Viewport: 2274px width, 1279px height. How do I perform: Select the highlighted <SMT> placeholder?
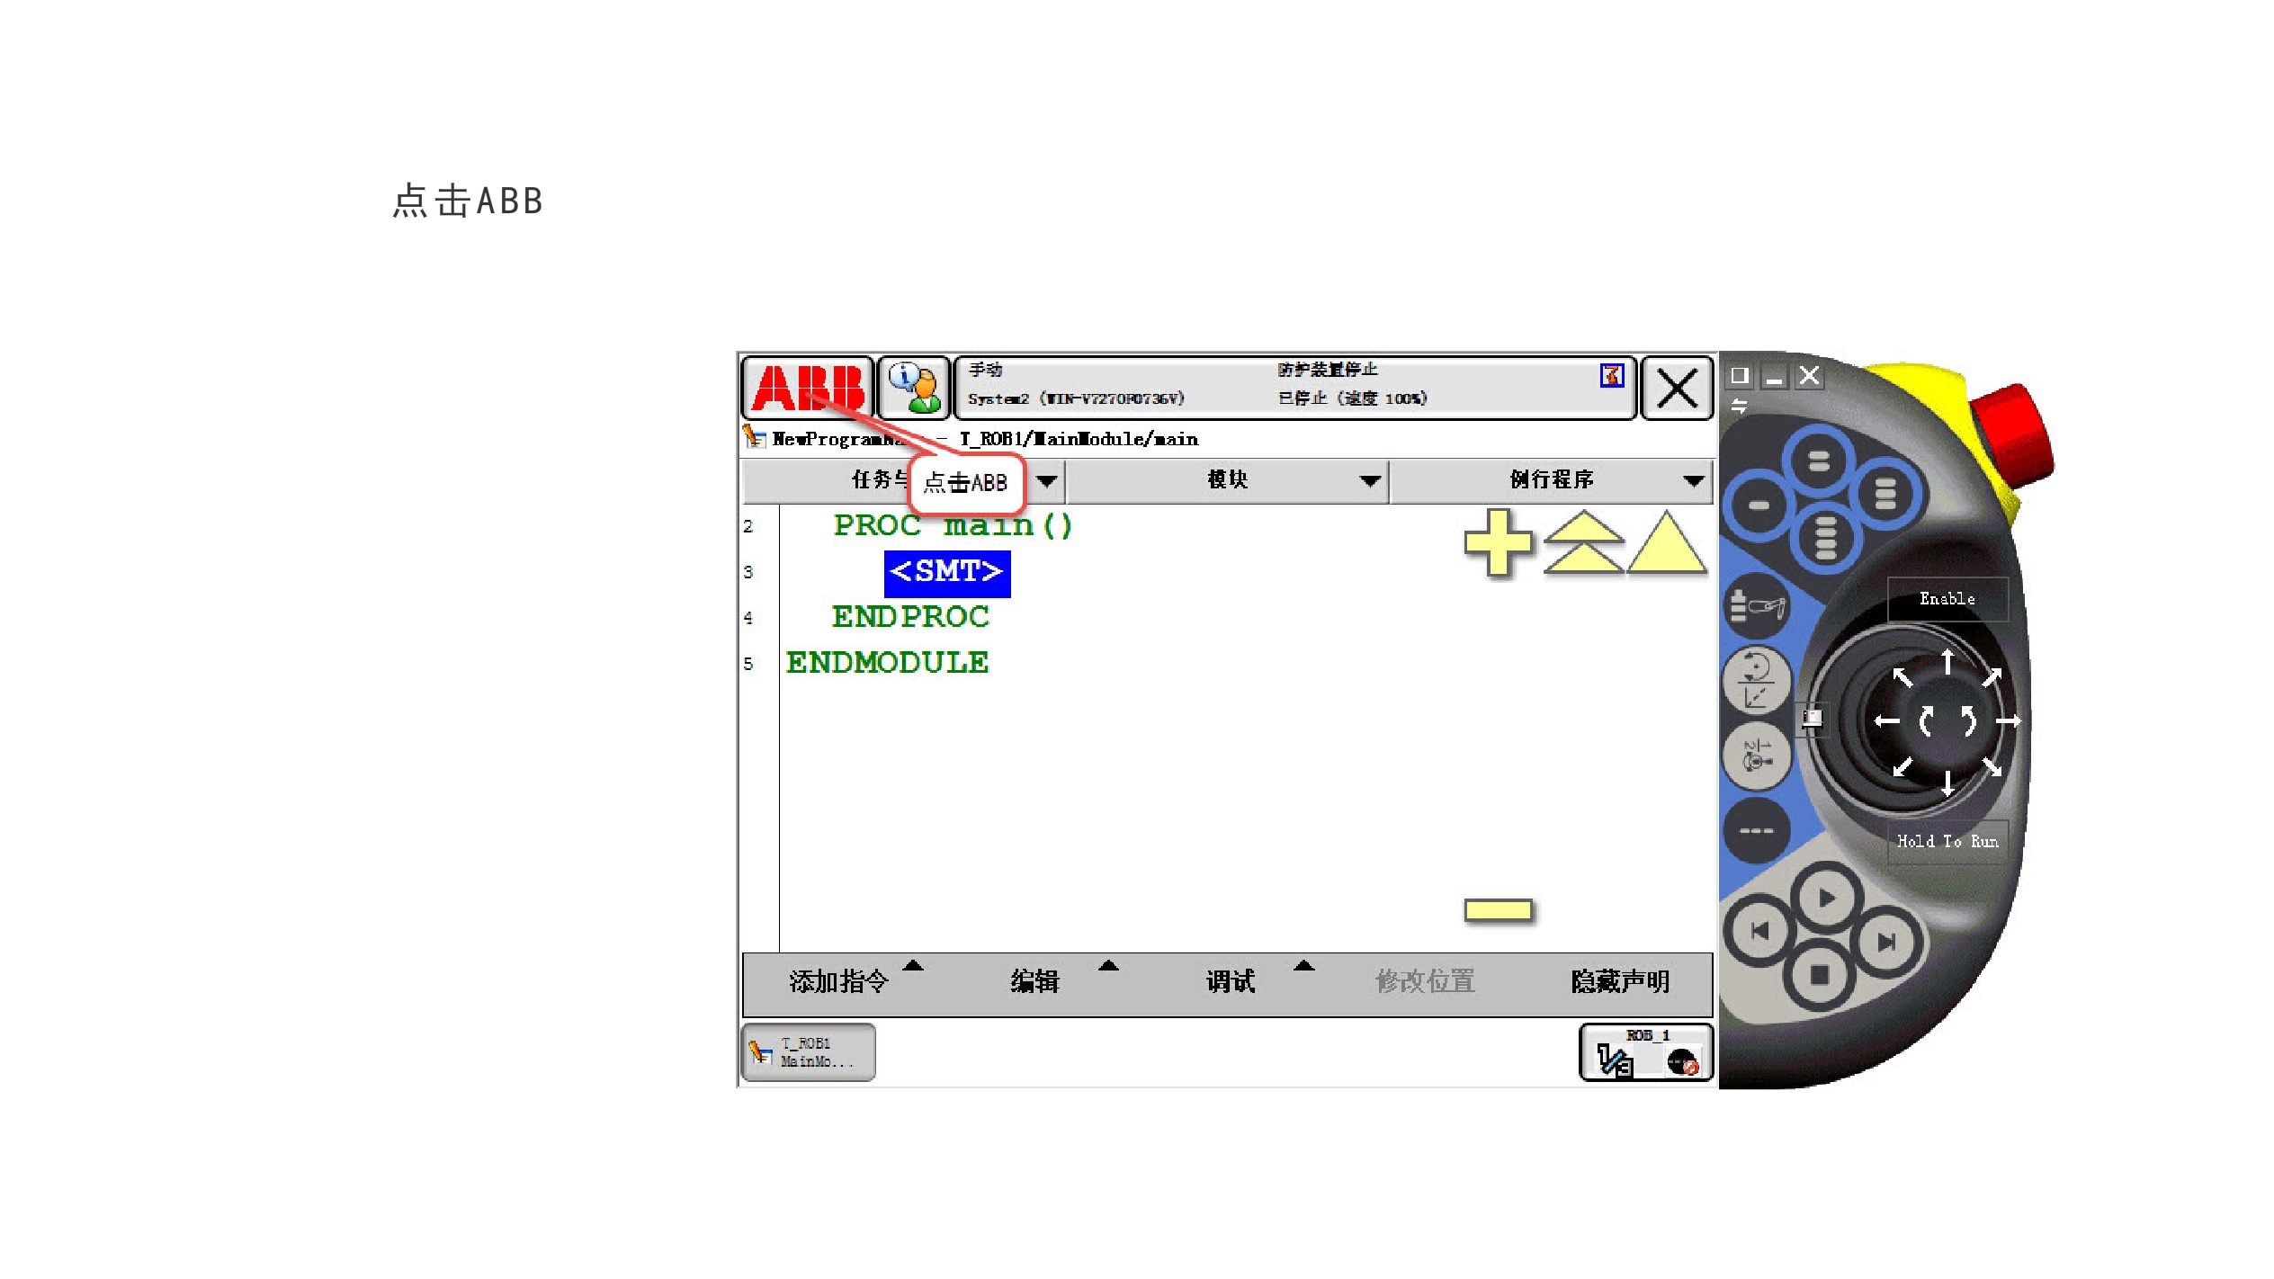click(x=946, y=573)
